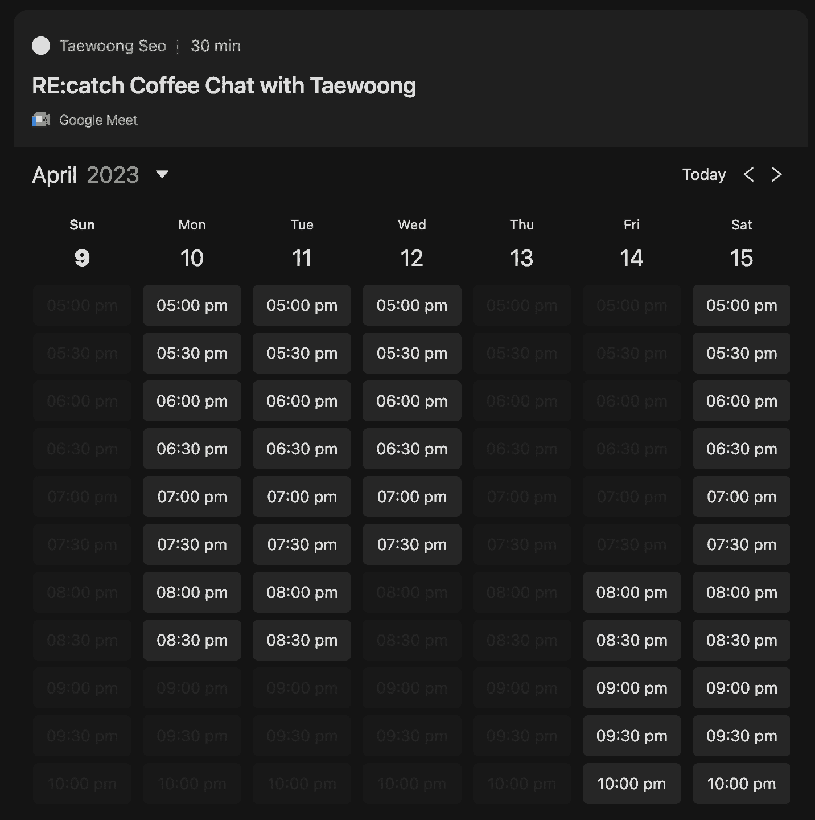Image resolution: width=815 pixels, height=820 pixels.
Task: Pick Saturday 15 at 07:00 pm
Action: click(741, 497)
